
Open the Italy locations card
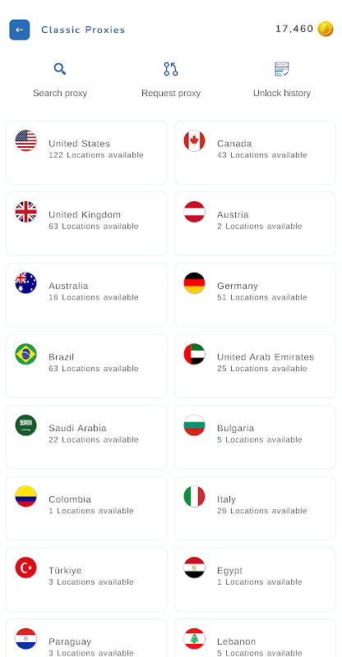point(255,508)
